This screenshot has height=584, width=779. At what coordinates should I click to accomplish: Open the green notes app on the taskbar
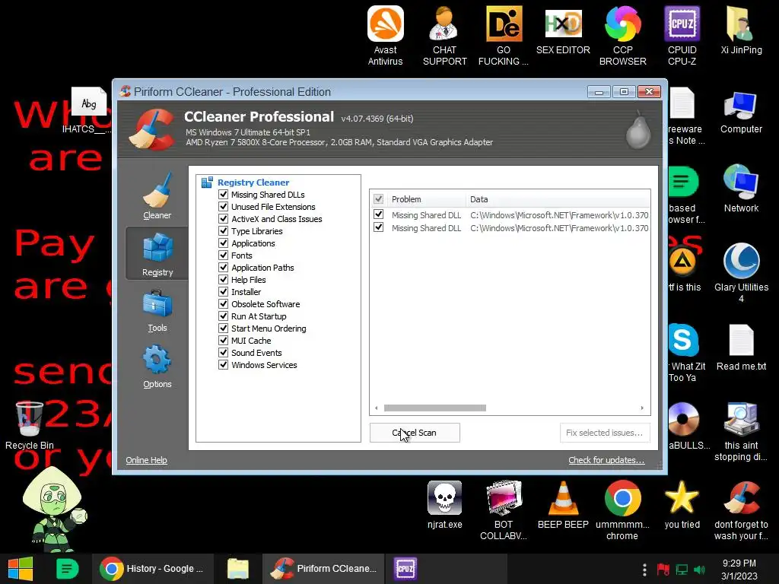coord(67,569)
